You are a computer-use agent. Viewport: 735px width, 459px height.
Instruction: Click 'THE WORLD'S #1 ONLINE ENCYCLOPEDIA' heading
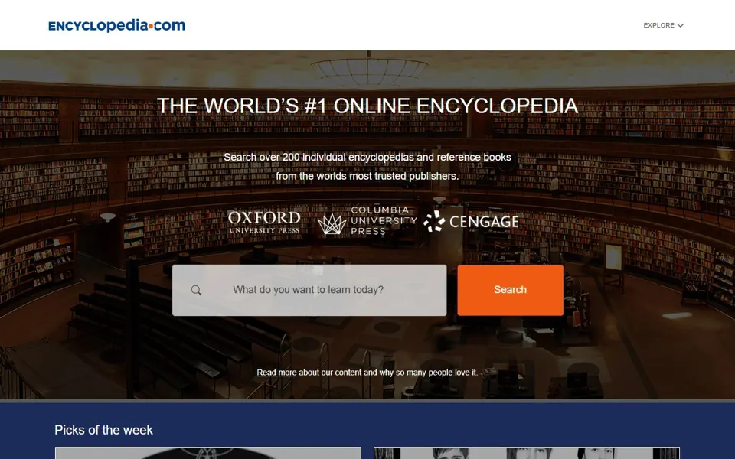(367, 106)
